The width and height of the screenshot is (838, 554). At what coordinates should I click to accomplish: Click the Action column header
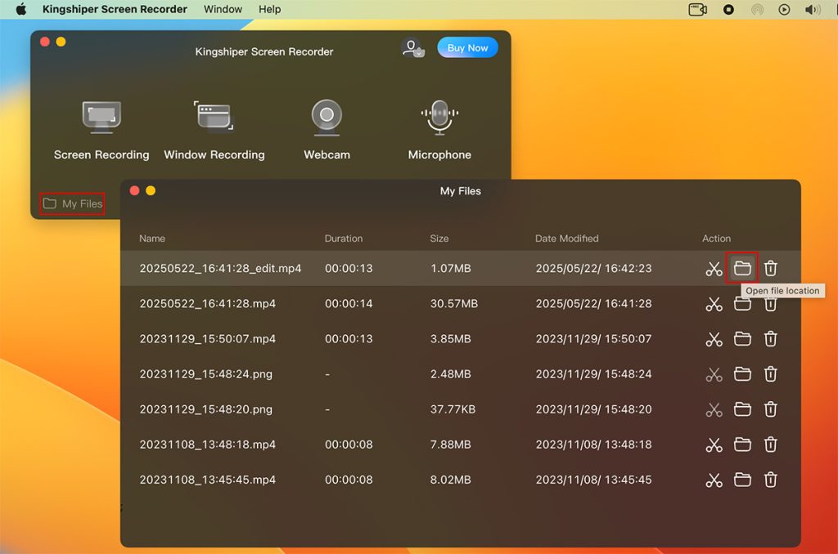717,239
